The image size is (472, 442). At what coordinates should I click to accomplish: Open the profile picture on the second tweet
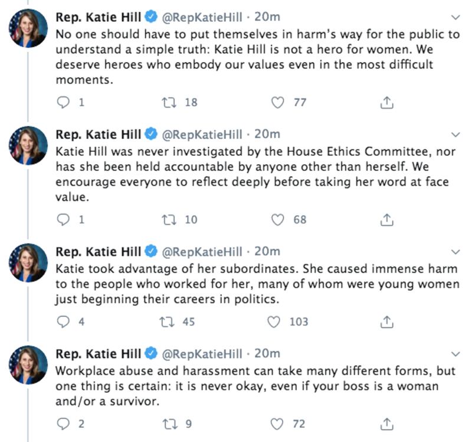[x=28, y=145]
